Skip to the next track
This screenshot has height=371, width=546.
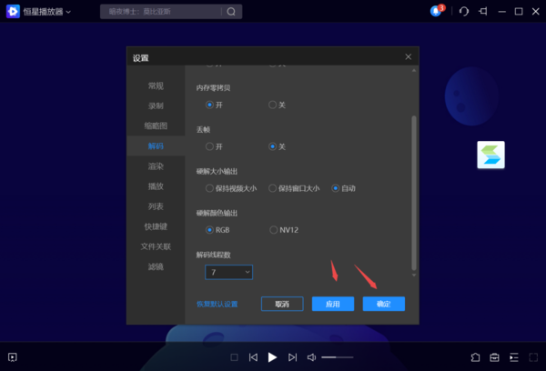tap(292, 357)
